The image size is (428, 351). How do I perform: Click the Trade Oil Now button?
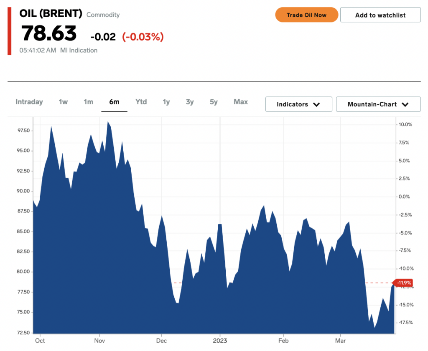(x=306, y=15)
